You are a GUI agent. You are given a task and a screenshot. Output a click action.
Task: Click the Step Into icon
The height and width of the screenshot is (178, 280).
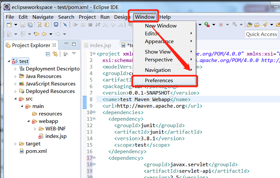pyautogui.click(x=105, y=25)
